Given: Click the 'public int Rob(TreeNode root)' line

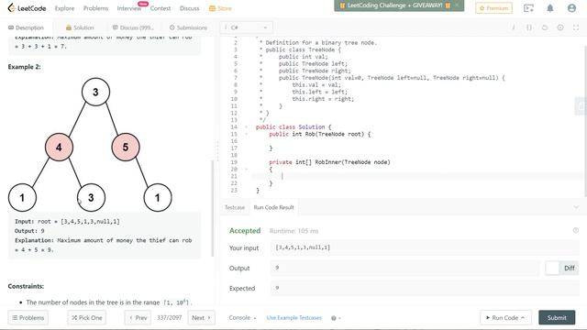Looking at the screenshot, I should click(320, 134).
